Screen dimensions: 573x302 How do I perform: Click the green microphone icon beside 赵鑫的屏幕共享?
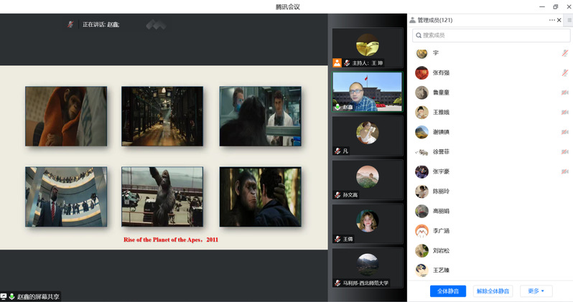click(12, 296)
